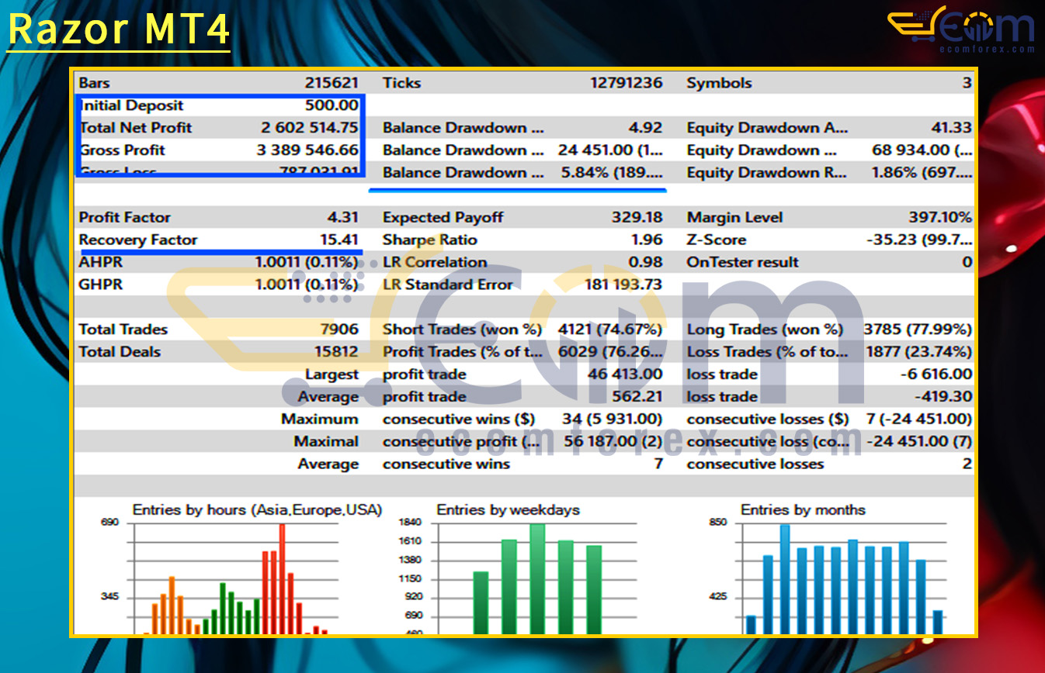Click the tallest red bar in Entries by hours chart
This screenshot has height=673, width=1045.
(x=282, y=579)
